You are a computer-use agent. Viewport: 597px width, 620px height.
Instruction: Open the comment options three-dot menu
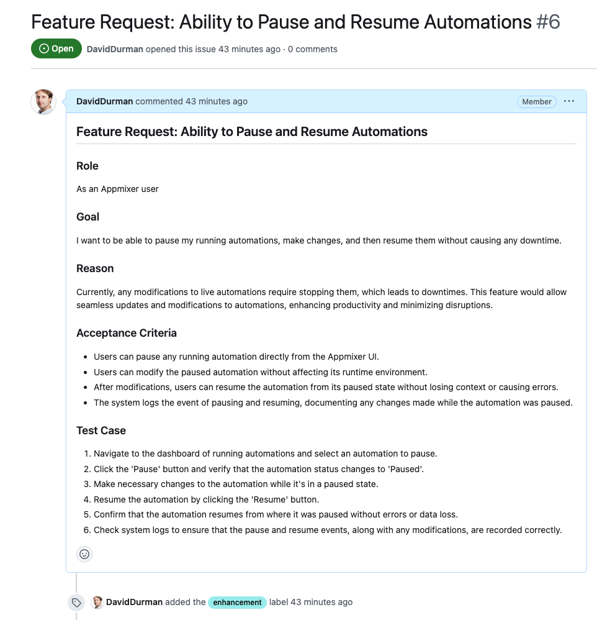569,101
